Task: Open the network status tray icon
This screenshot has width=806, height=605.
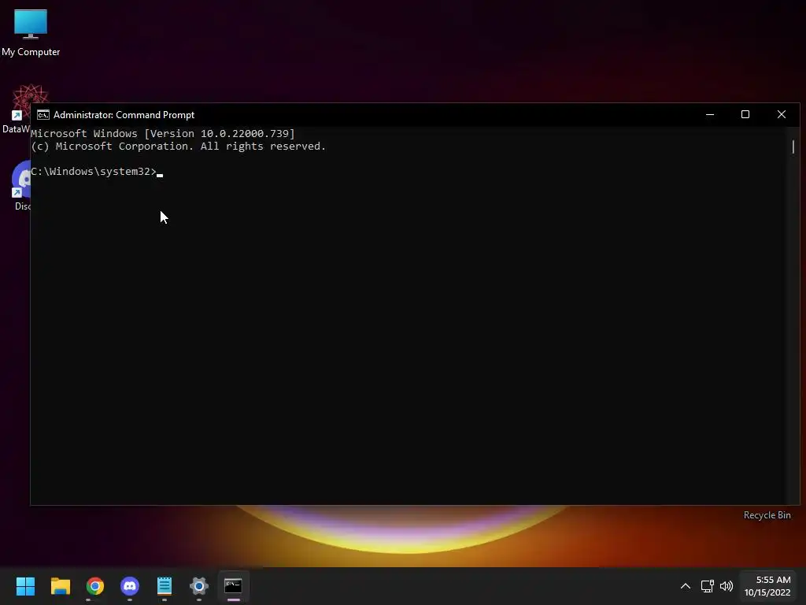Action: click(708, 586)
